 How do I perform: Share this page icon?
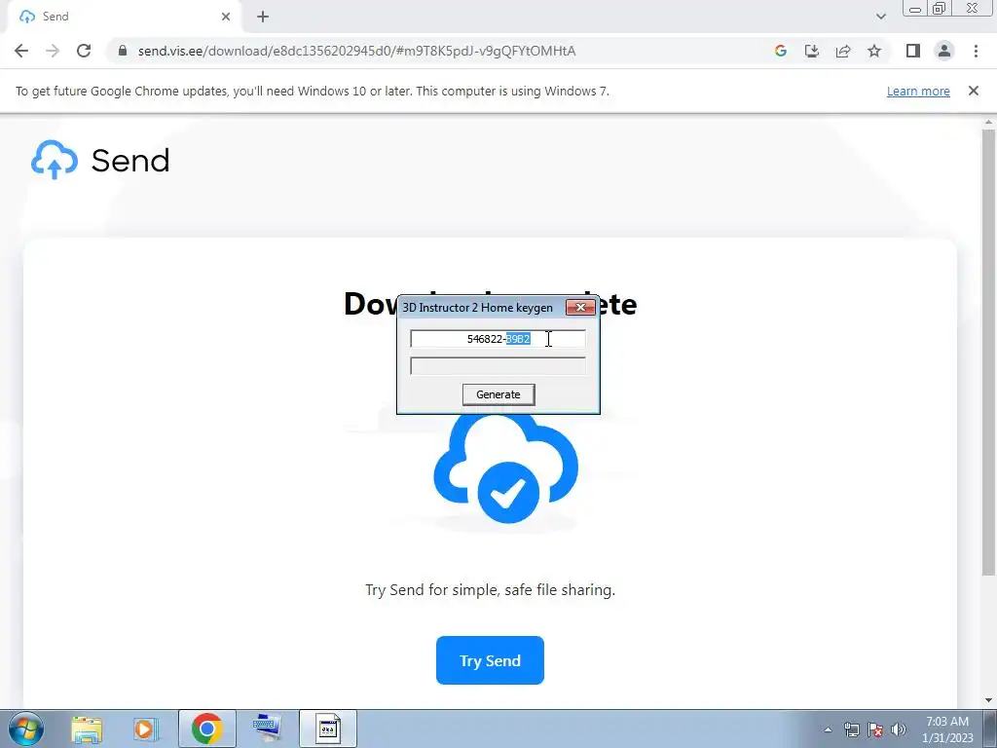coord(843,51)
